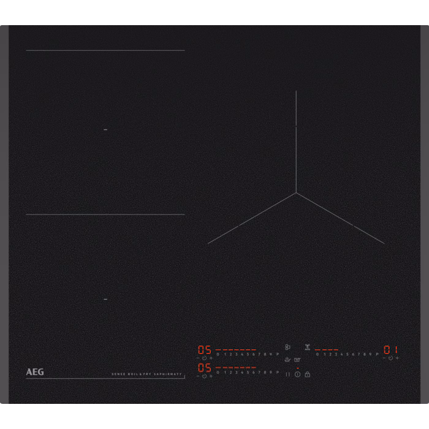
Task: Tap the child lock padlock key
Action: point(307,374)
